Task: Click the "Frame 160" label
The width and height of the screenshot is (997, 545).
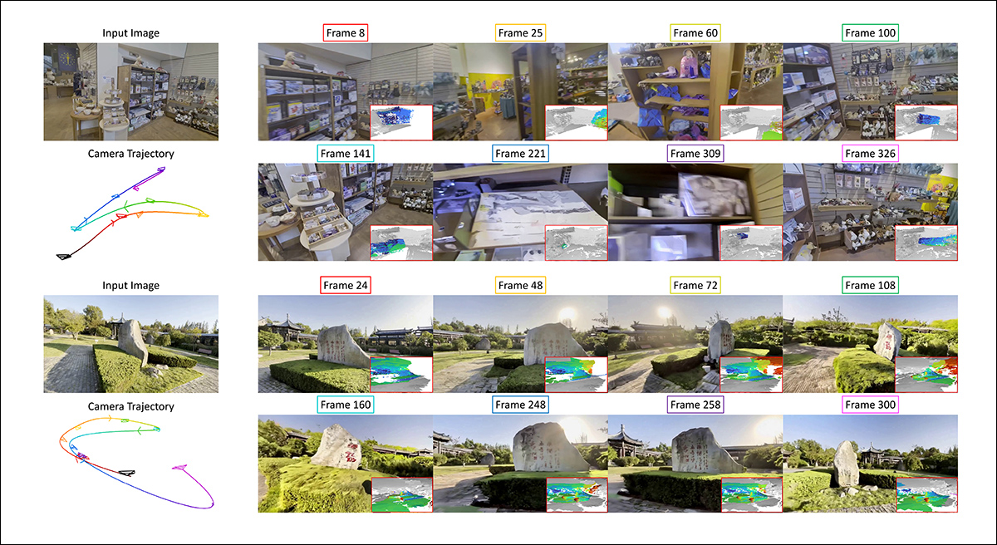Action: [x=346, y=405]
